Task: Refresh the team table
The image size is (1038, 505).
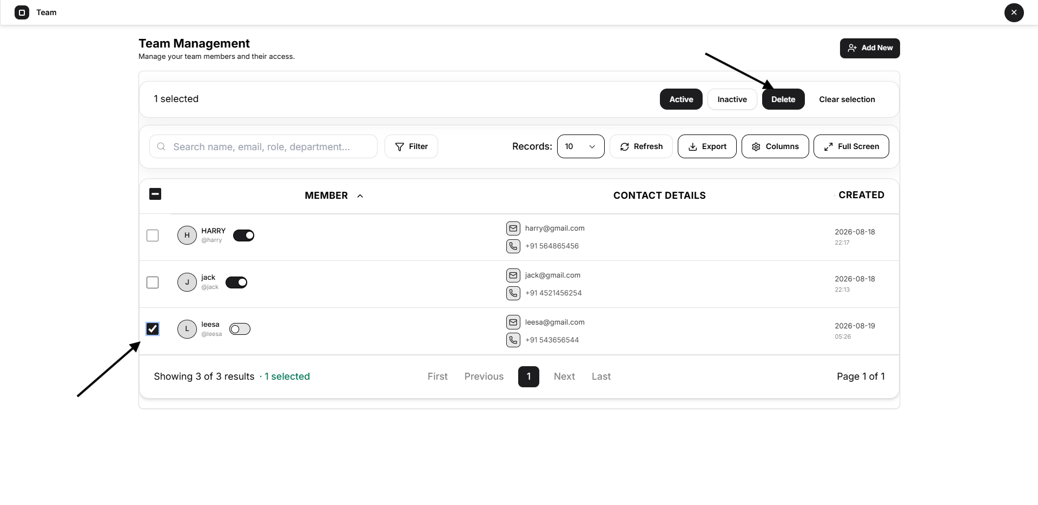Action: (x=641, y=146)
